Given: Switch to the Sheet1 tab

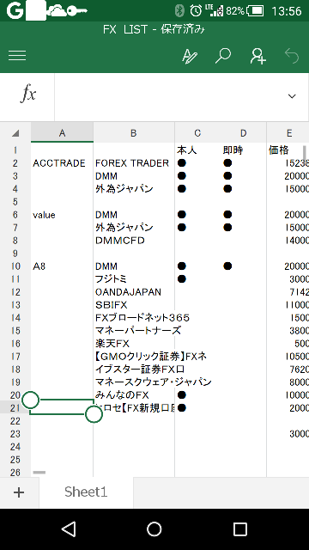Looking at the screenshot, I should point(86,492).
